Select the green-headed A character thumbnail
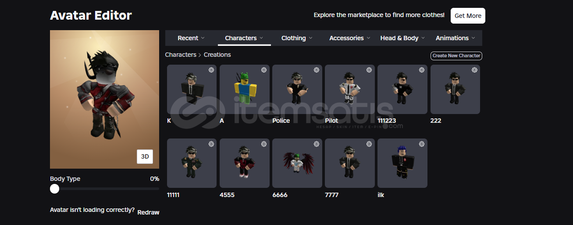This screenshot has height=225, width=573. pyautogui.click(x=245, y=90)
